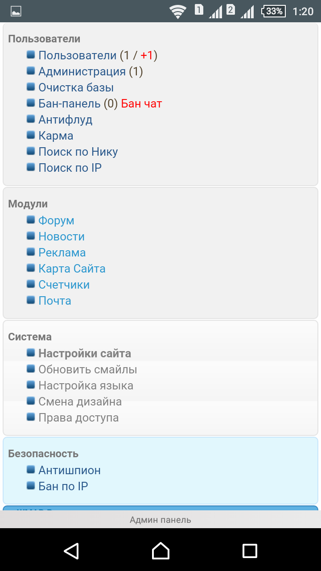The image size is (321, 571).
Task: Choose Смена дизайна
Action: pyautogui.click(x=80, y=401)
